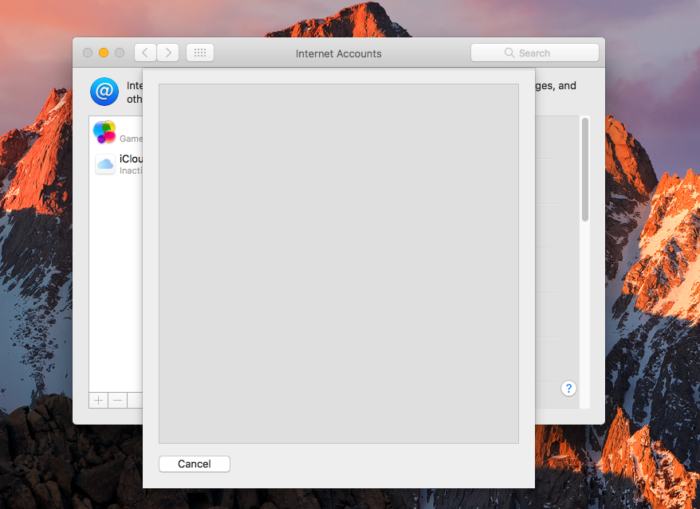The height and width of the screenshot is (509, 700).
Task: Click the gray zoom window button
Action: 120,53
